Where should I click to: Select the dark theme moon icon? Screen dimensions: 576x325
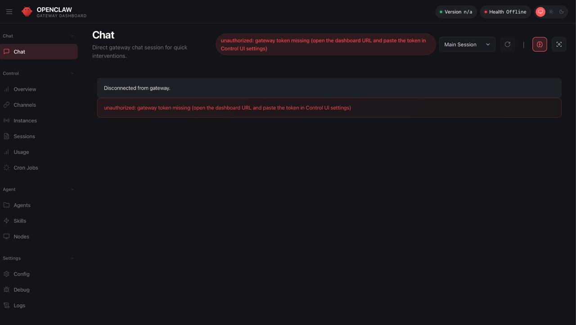pyautogui.click(x=562, y=12)
